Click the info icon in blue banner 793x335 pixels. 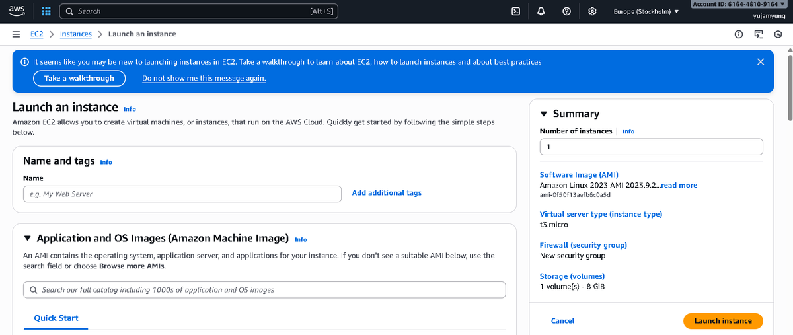[x=24, y=62]
